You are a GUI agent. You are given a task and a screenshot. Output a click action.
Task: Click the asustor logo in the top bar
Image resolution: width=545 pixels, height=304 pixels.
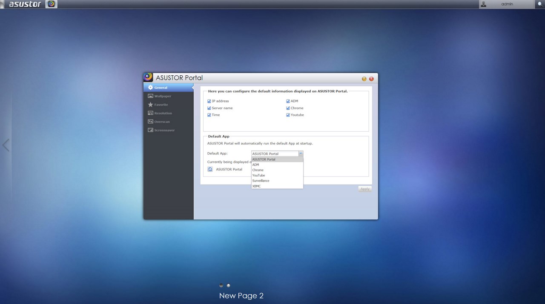click(25, 4)
